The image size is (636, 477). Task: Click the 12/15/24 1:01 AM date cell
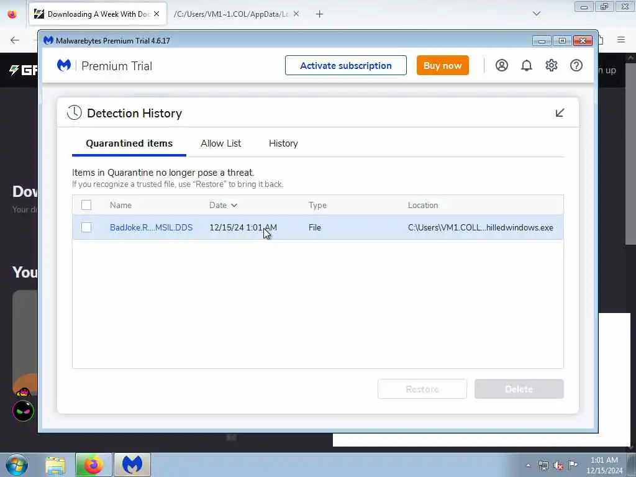pyautogui.click(x=243, y=227)
